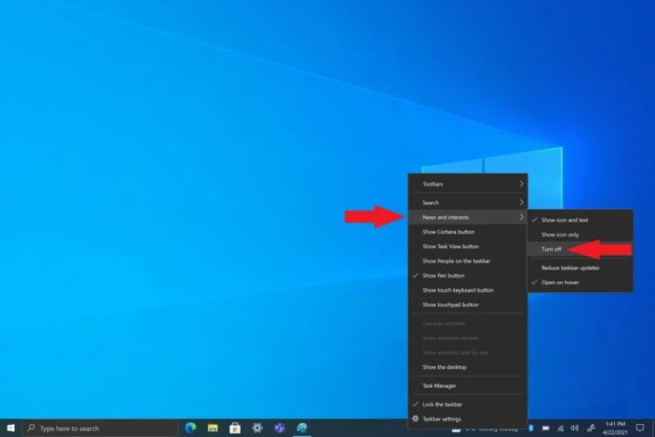Uncheck Show Pen button
The height and width of the screenshot is (437, 655).
(468, 276)
